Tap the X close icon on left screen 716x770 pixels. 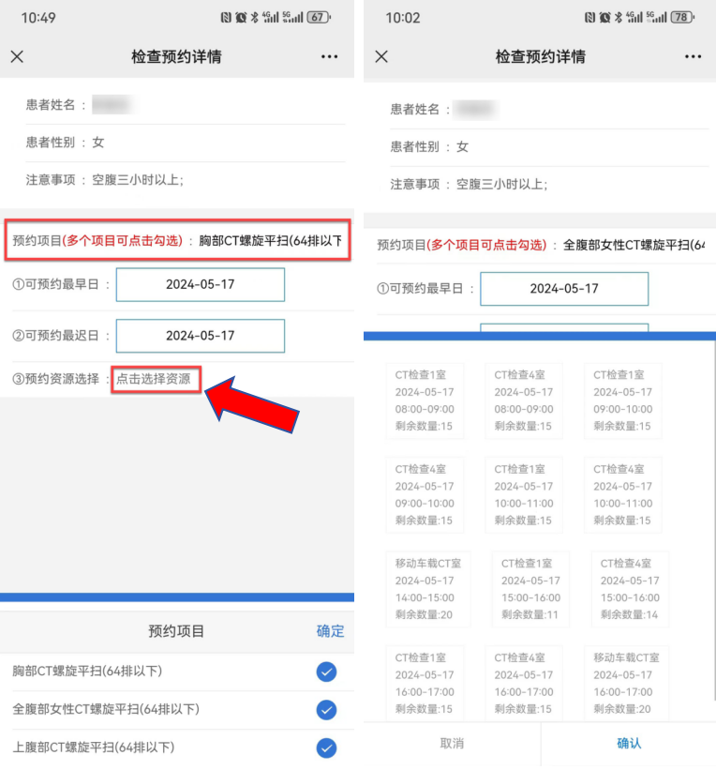(17, 57)
